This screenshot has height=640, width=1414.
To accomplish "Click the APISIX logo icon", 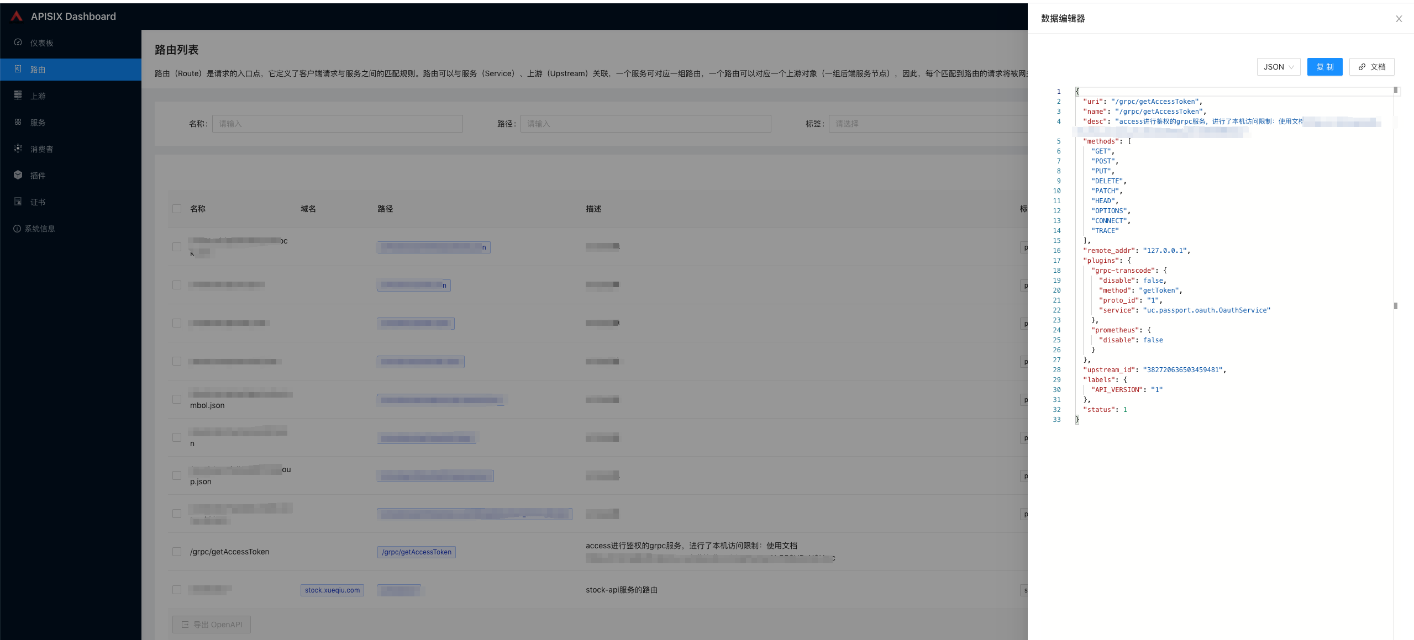I will point(17,16).
